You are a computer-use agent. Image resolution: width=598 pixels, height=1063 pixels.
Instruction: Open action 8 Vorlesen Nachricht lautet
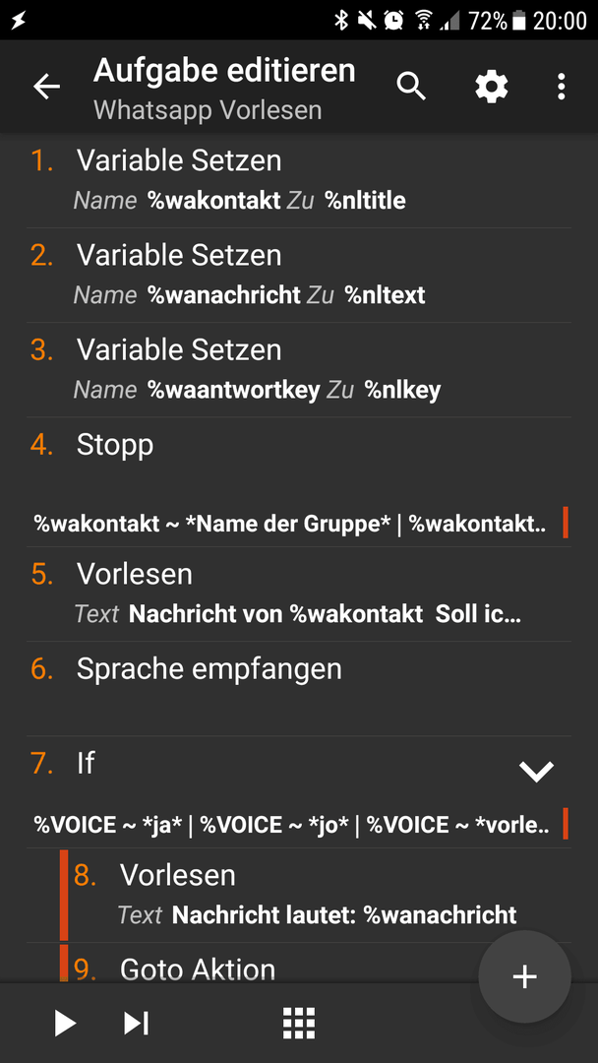(x=315, y=895)
